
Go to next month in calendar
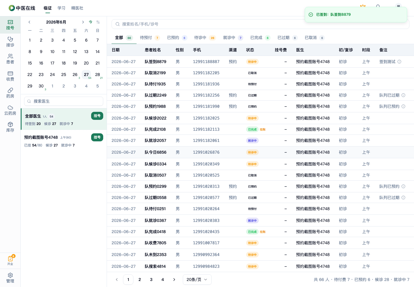click(x=83, y=22)
